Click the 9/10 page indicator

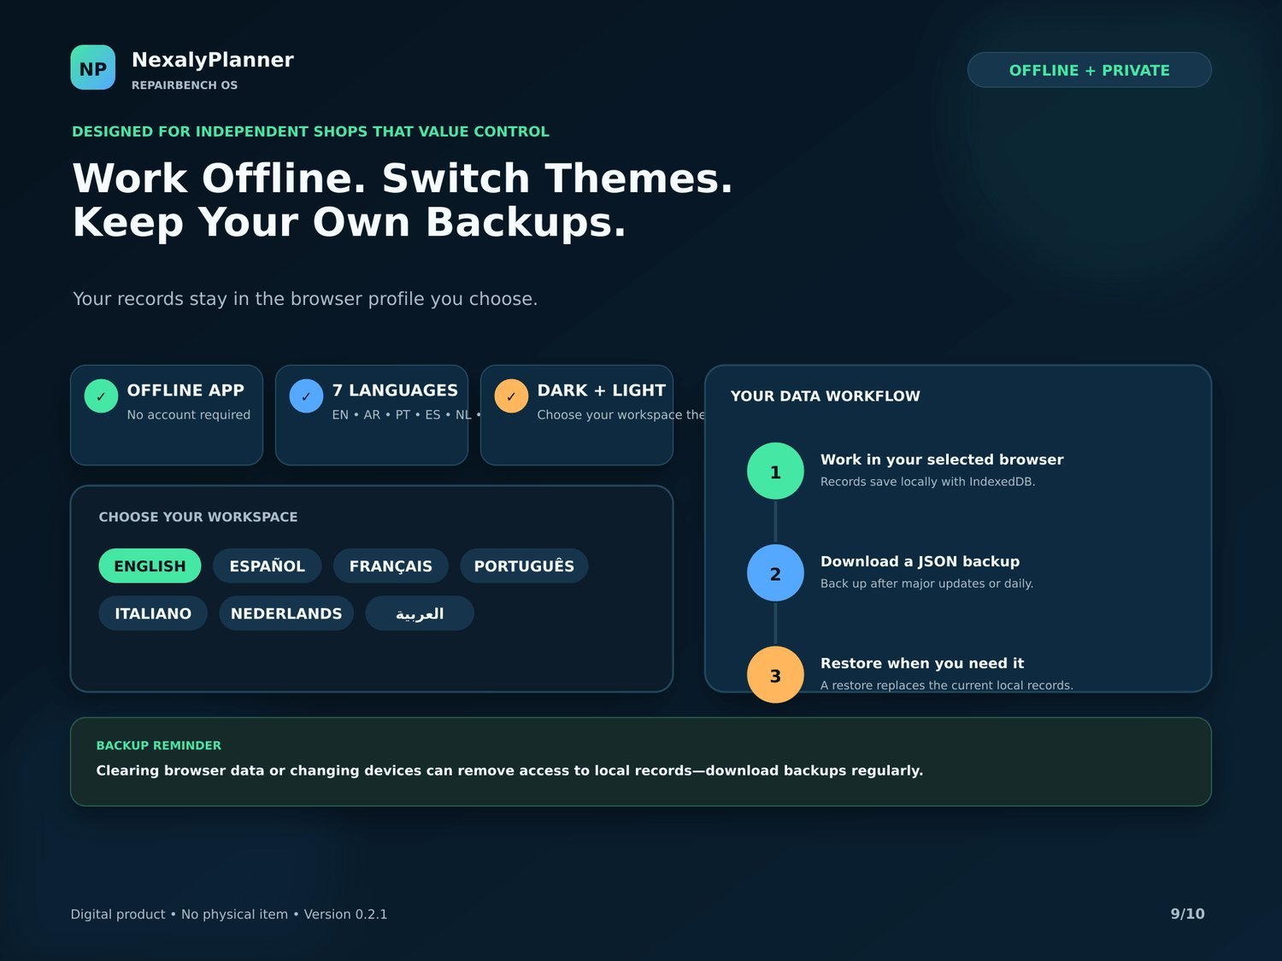pos(1187,914)
